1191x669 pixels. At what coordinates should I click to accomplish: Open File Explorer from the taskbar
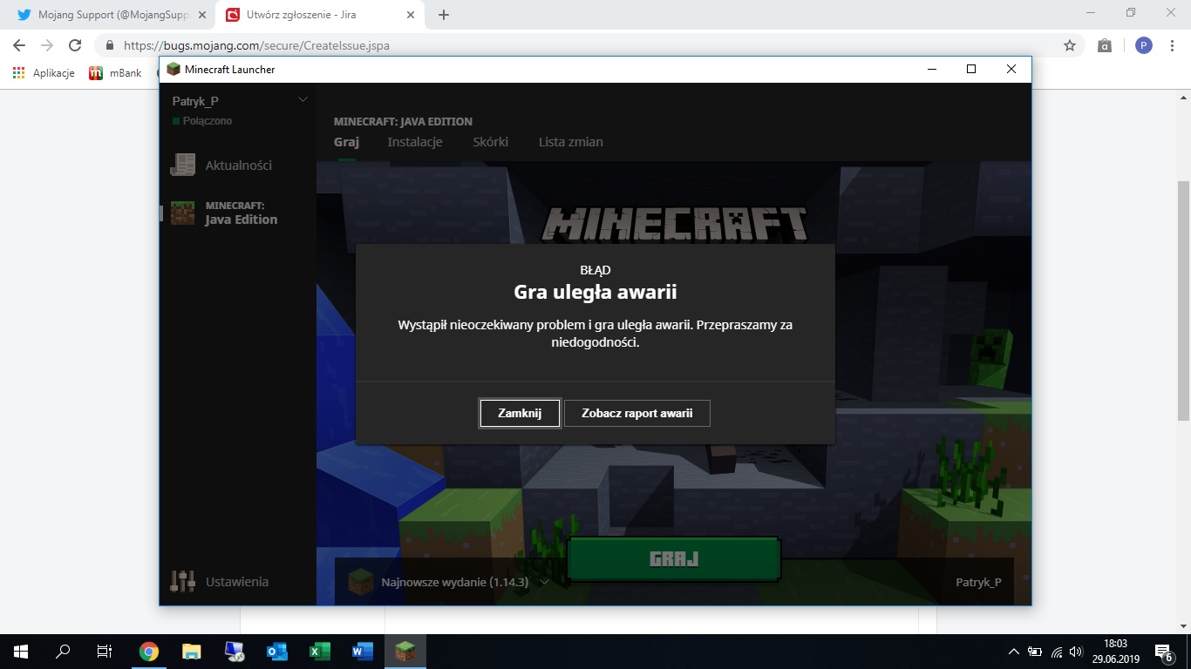point(192,652)
